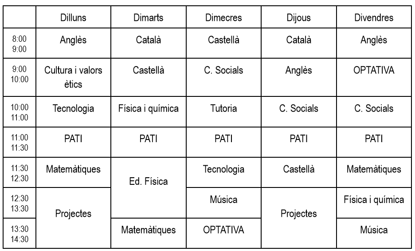Click Tecnologia in the Dilluns column
Image resolution: width=415 pixels, height=251 pixels.
(73, 109)
